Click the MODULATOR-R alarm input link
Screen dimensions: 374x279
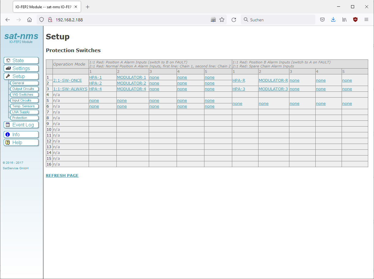coord(273,80)
